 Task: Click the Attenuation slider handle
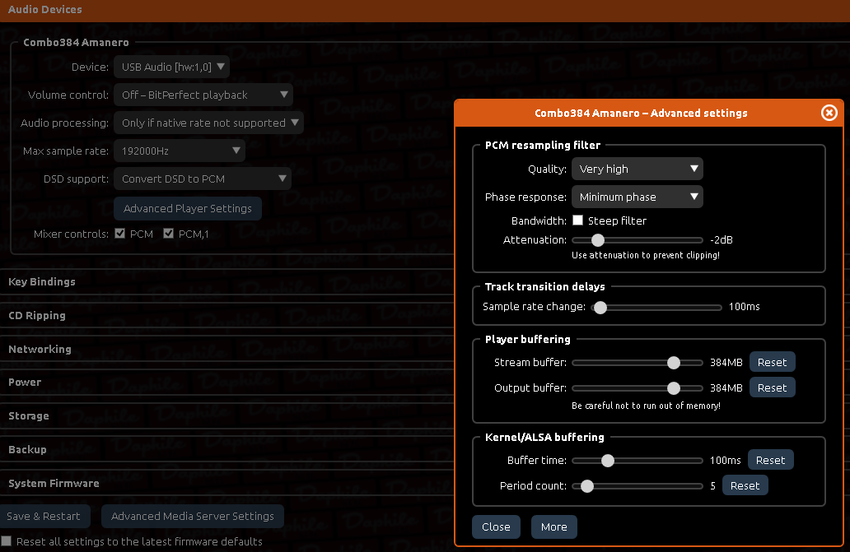[598, 240]
